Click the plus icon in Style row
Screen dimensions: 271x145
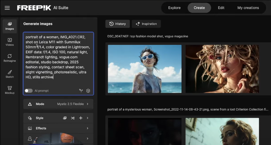click(81, 118)
